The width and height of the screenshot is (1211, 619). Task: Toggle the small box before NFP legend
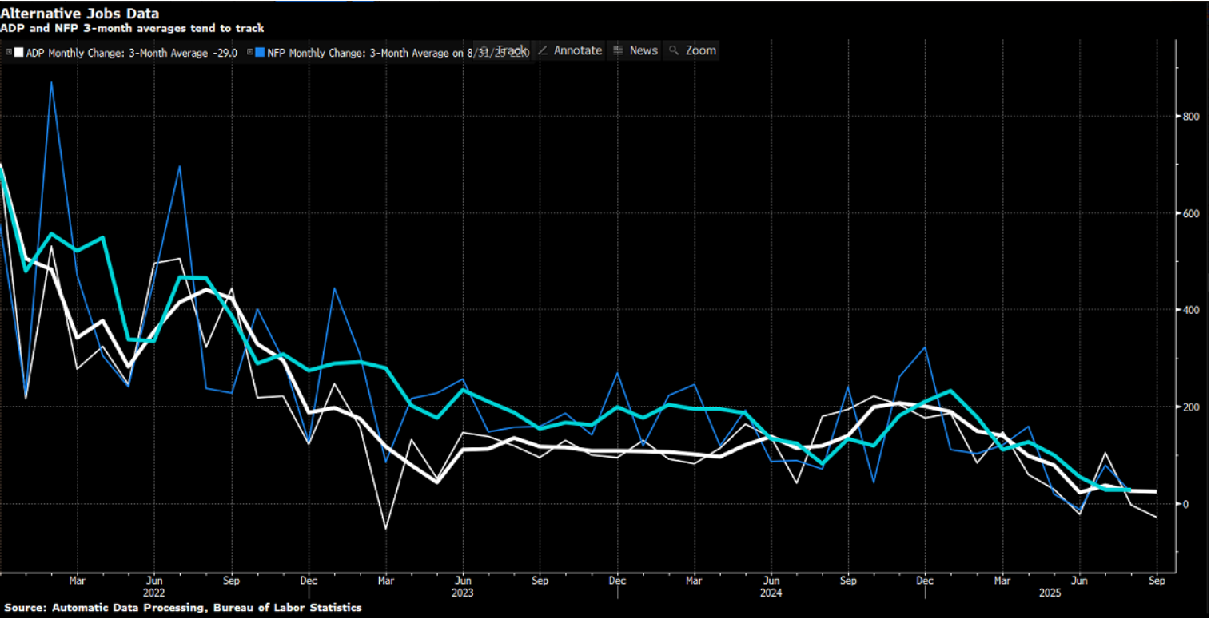pyautogui.click(x=250, y=52)
